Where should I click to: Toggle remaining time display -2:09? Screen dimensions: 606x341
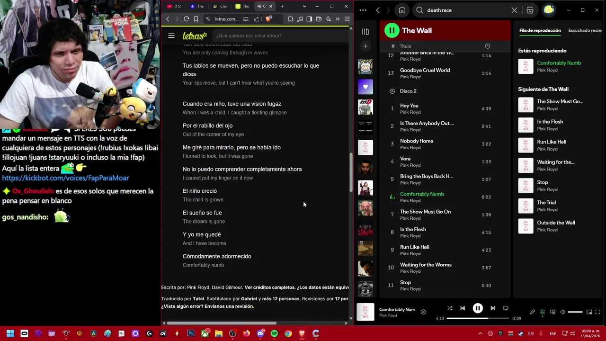pyautogui.click(x=517, y=318)
